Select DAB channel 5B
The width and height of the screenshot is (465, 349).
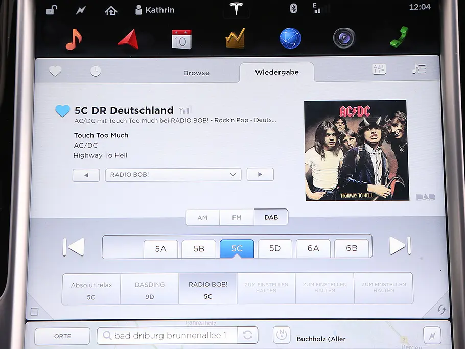pyautogui.click(x=199, y=248)
